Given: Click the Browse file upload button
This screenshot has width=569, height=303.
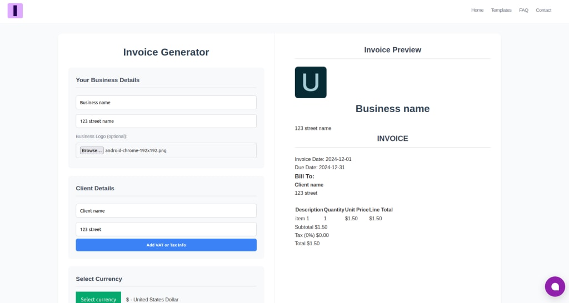Looking at the screenshot, I should 92,150.
